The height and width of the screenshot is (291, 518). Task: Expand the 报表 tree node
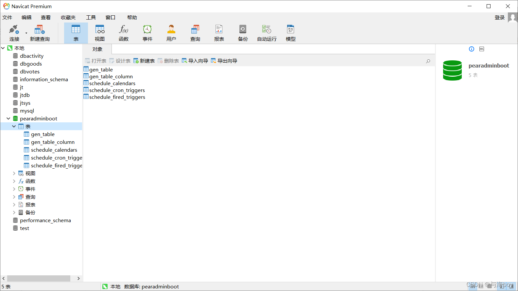(x=14, y=205)
